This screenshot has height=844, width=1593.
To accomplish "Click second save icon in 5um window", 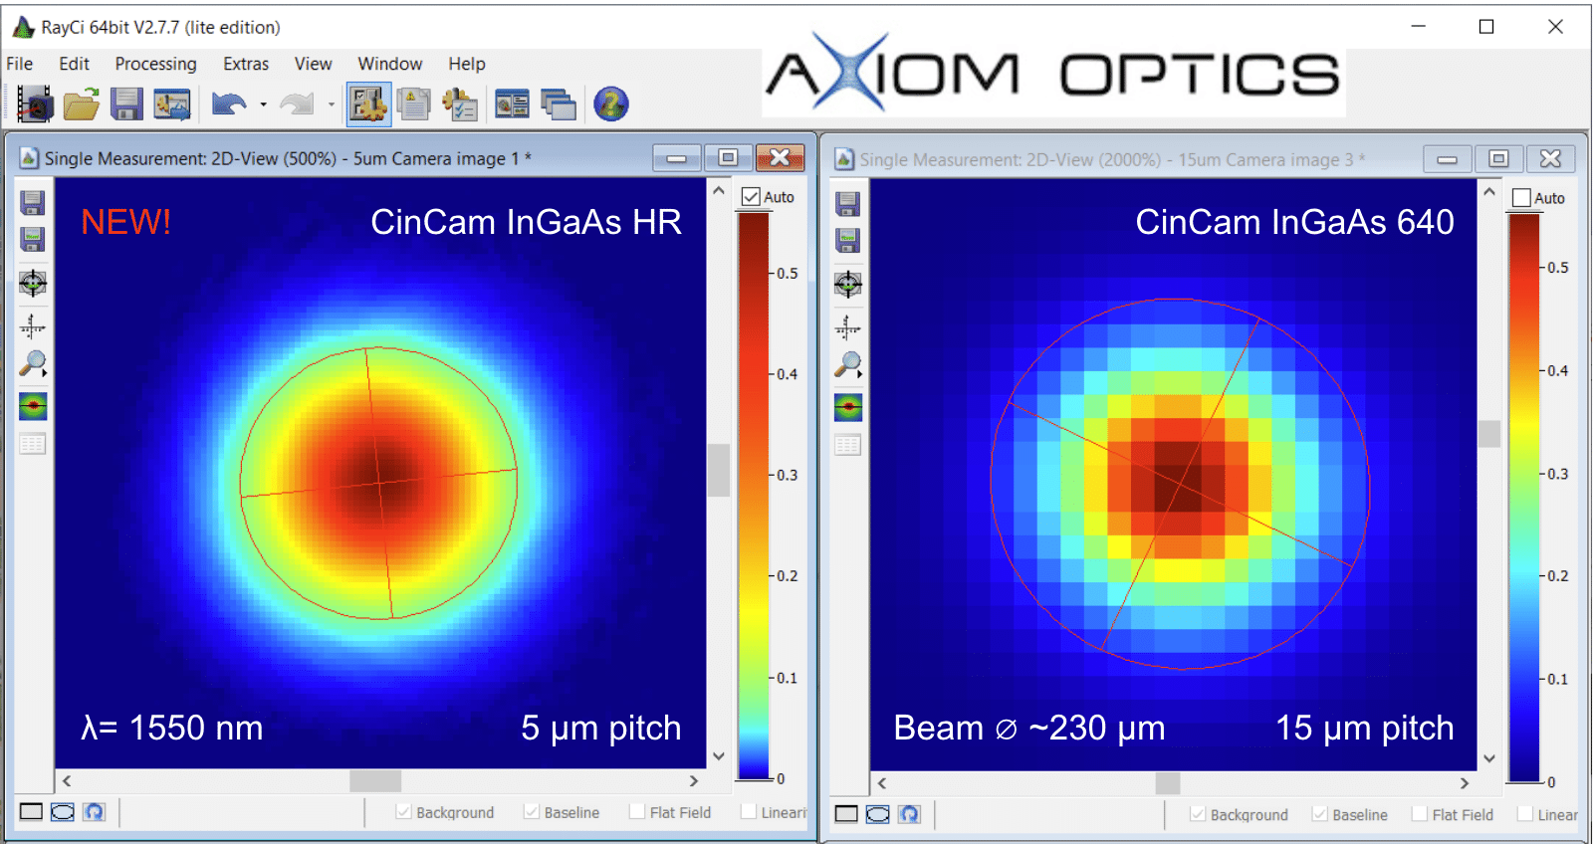I will [x=33, y=239].
